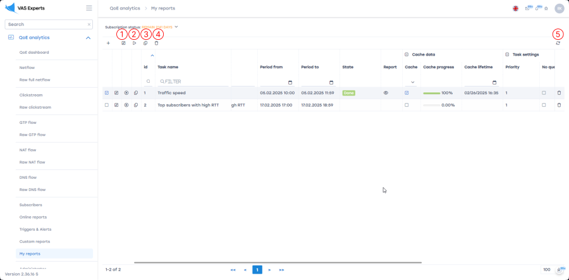Viewport: 569px width, 280px height.
Task: Collapse the QoE analytics sidebar section
Action: [88, 38]
